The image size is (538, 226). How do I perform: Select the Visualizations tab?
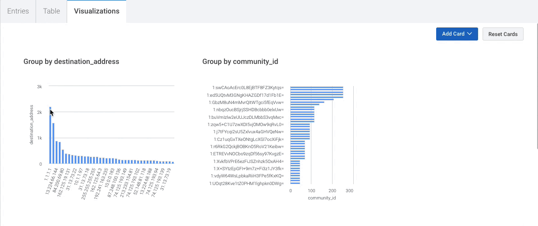96,11
